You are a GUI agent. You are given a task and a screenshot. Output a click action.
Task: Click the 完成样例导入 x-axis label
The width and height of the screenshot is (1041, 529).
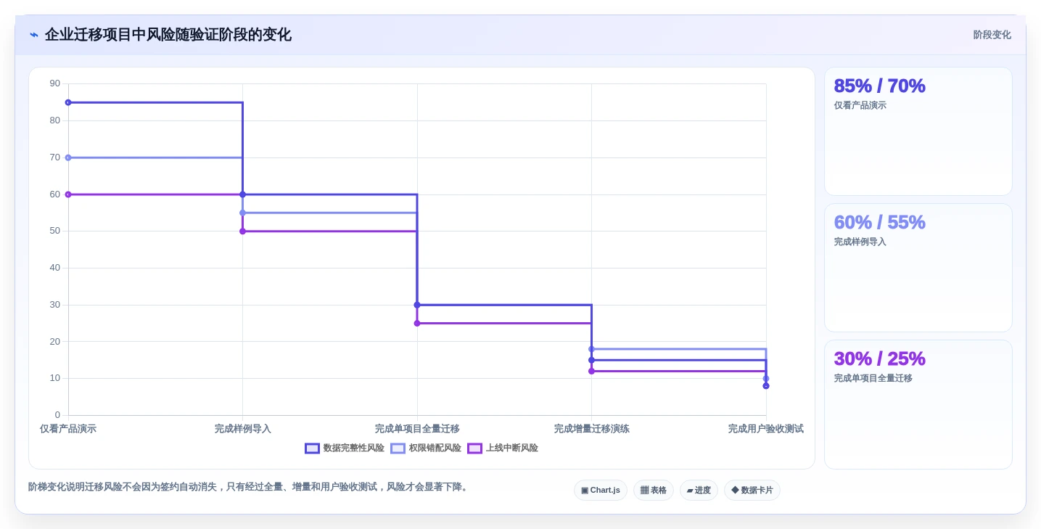(242, 429)
